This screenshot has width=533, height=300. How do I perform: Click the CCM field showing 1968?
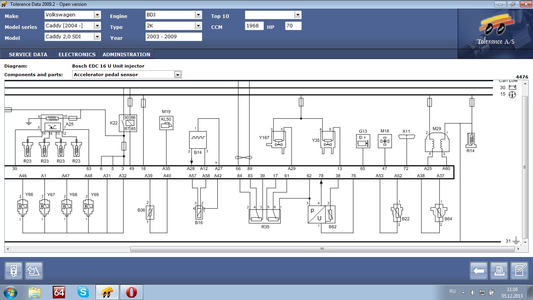[254, 26]
